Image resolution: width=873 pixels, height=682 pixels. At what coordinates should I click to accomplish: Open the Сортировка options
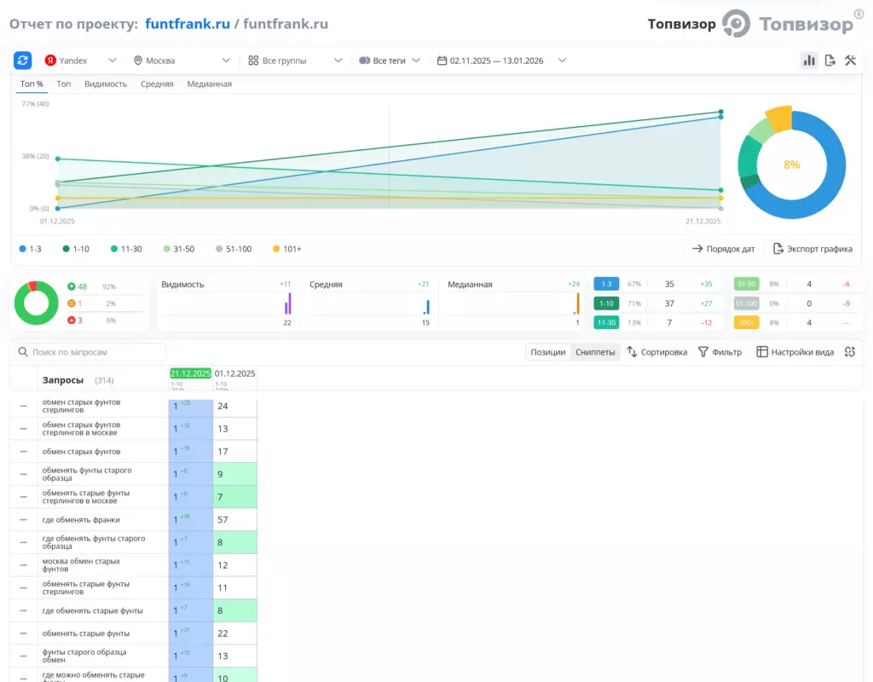pyautogui.click(x=657, y=352)
